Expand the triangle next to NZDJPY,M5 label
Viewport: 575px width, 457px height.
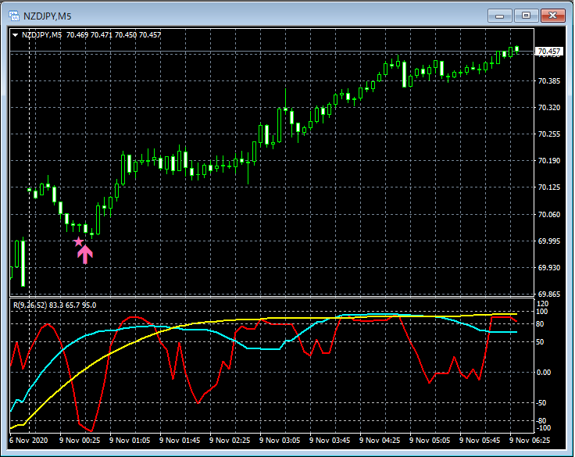pos(16,35)
